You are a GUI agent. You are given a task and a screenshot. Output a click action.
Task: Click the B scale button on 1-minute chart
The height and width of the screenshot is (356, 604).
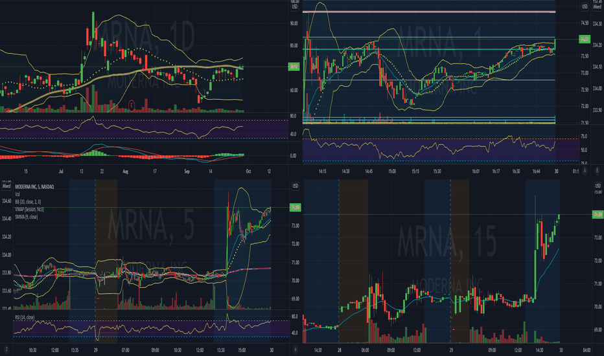click(598, 170)
